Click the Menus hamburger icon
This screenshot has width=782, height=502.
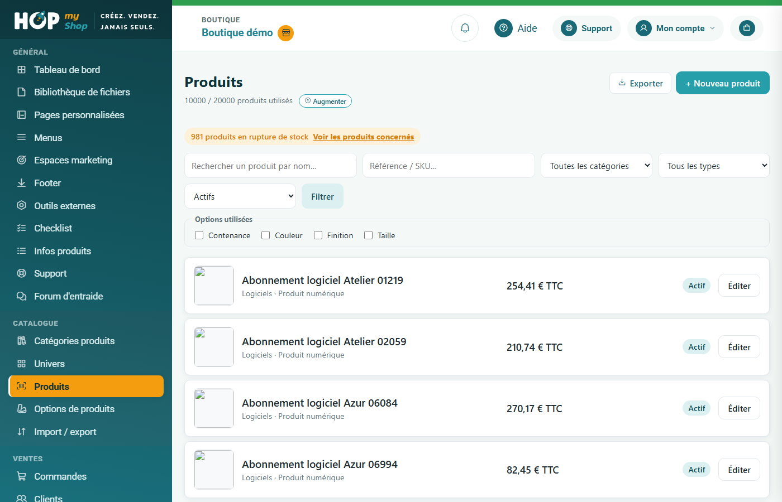pos(22,137)
